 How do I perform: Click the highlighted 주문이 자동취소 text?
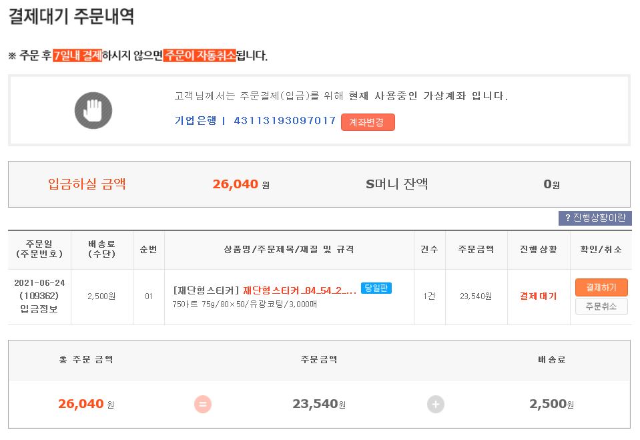click(x=200, y=55)
